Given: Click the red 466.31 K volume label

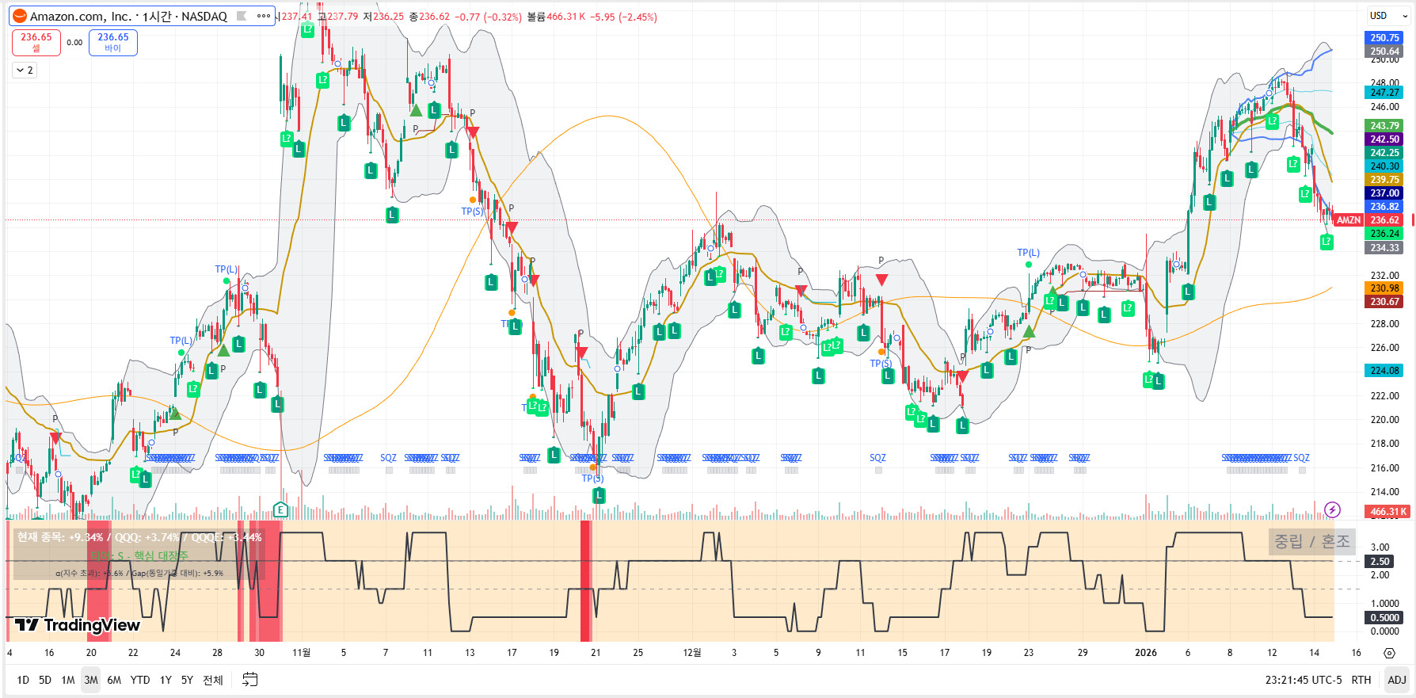Looking at the screenshot, I should (x=1387, y=512).
